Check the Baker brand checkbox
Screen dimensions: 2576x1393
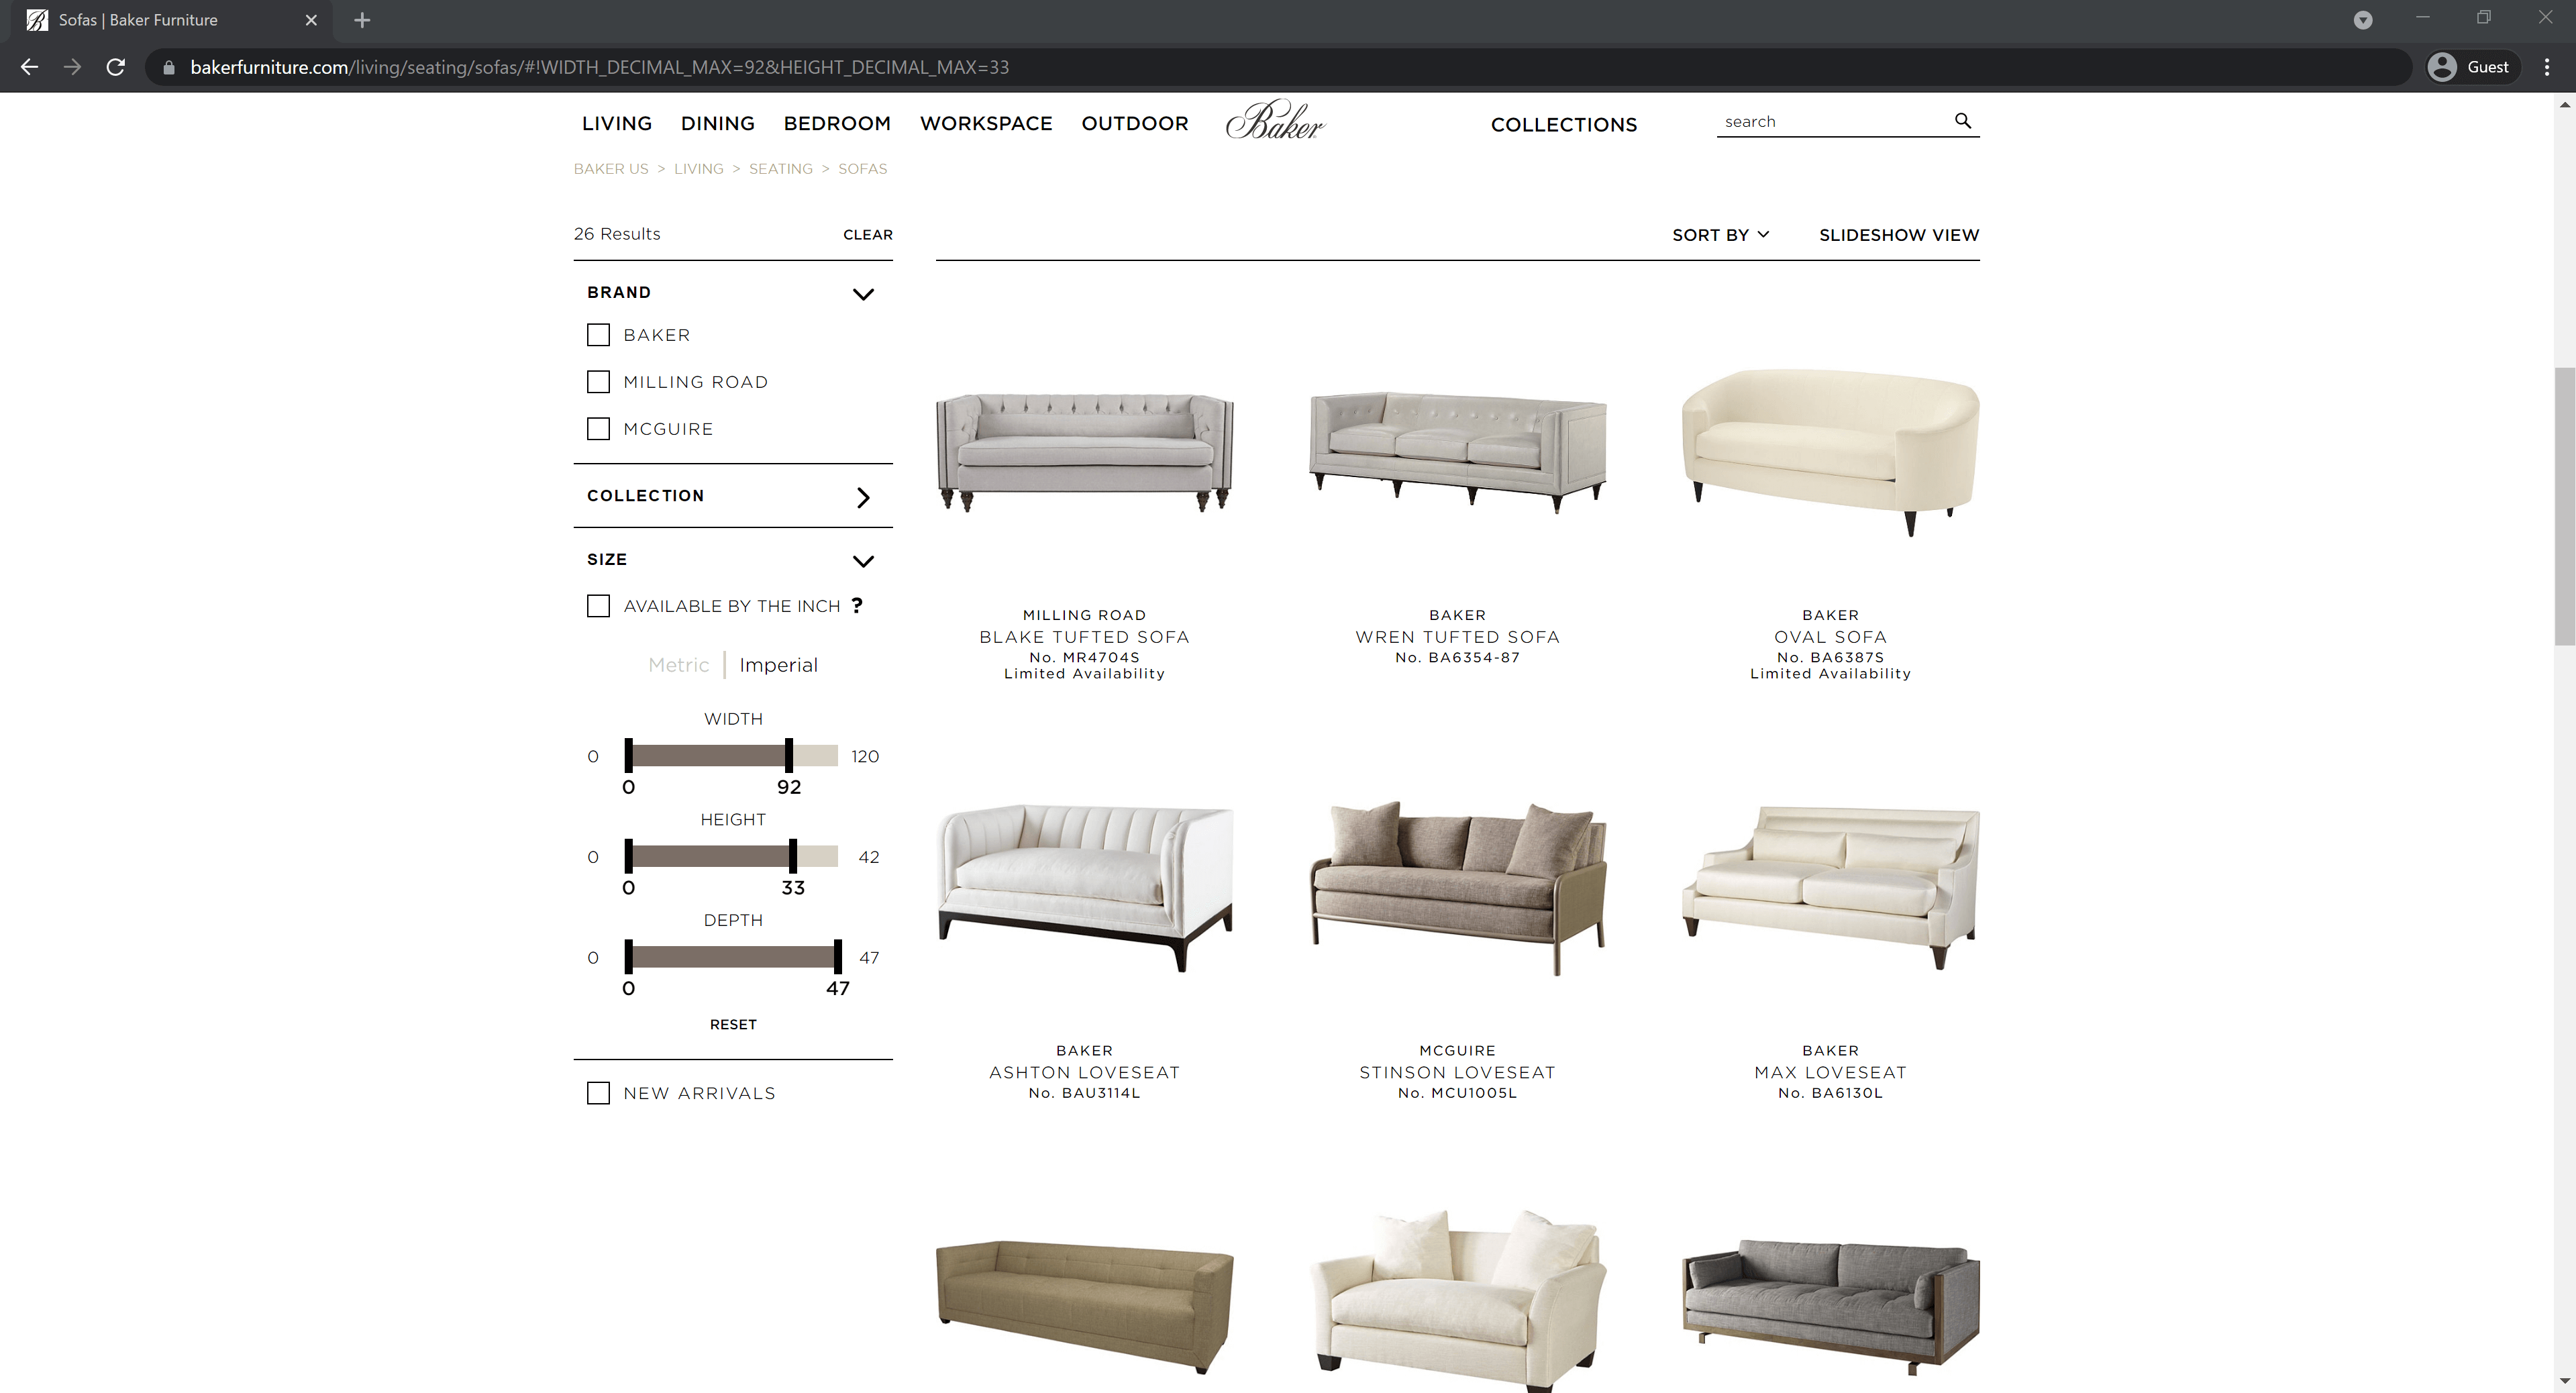(598, 335)
